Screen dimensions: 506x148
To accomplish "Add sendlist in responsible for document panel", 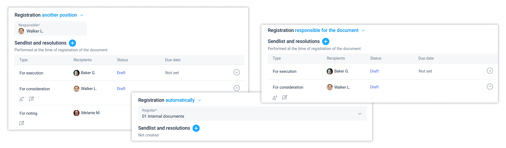I will pyautogui.click(x=326, y=41).
